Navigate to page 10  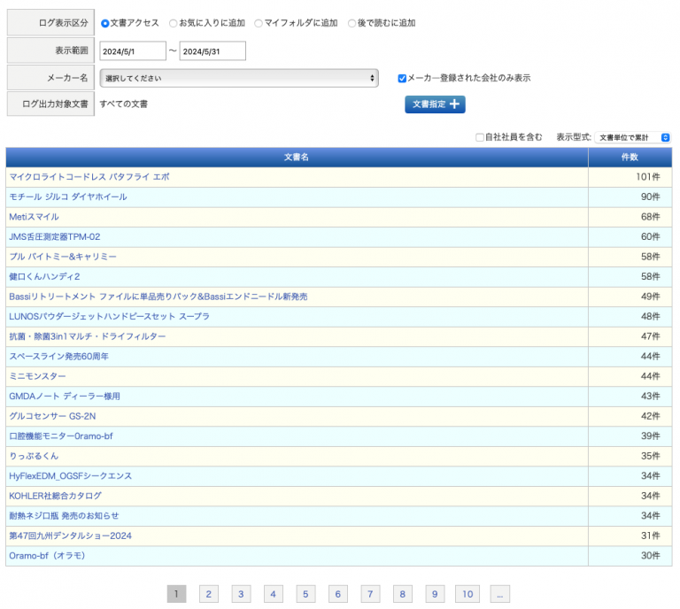(x=467, y=594)
